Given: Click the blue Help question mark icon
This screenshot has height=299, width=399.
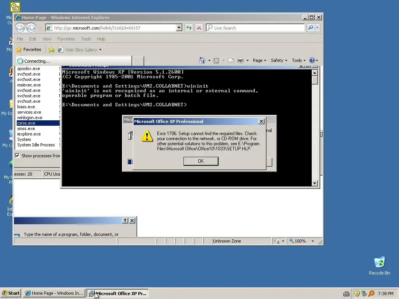Looking at the screenshot, I should (x=312, y=60).
